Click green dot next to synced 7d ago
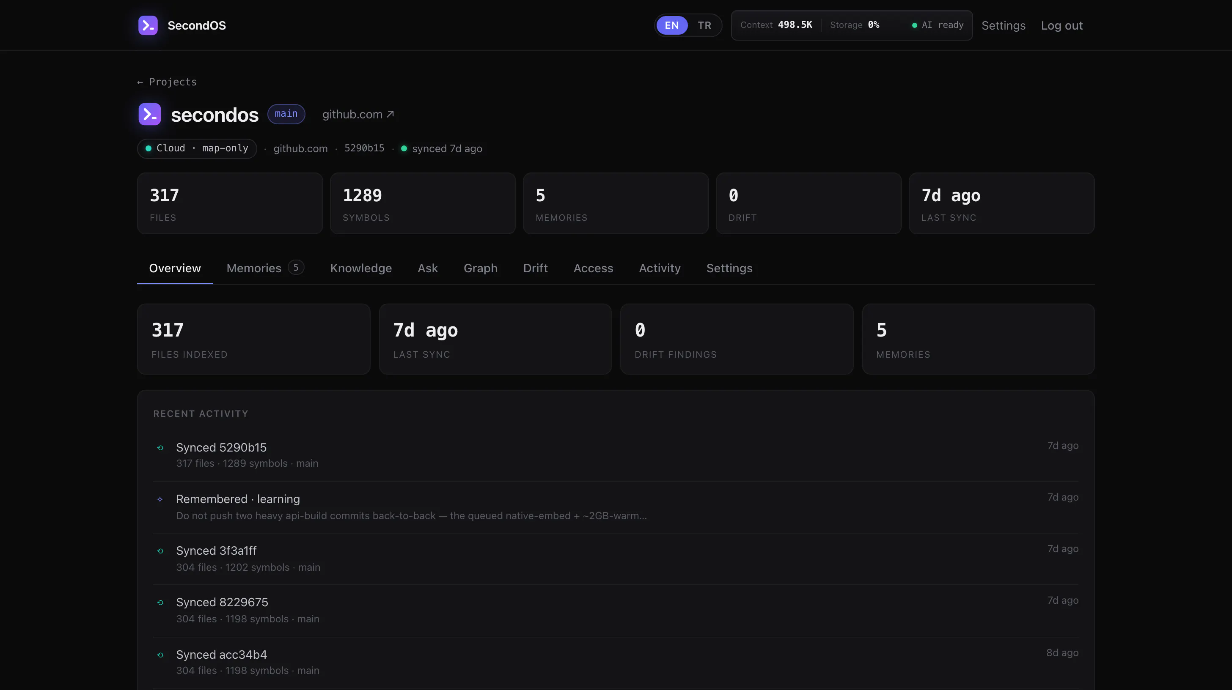Viewport: 1232px width, 690px height. pyautogui.click(x=404, y=148)
